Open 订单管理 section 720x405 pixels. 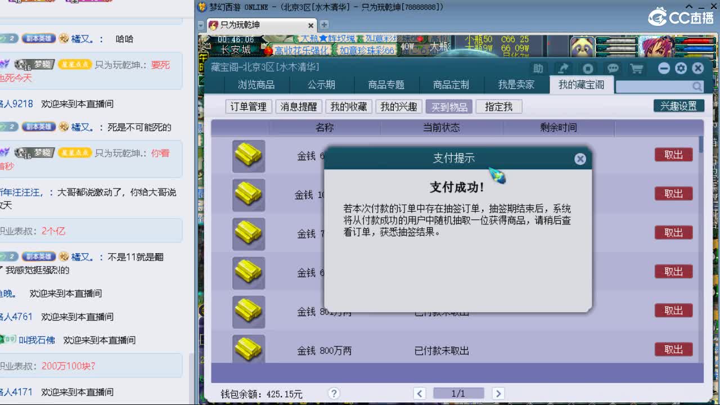[x=249, y=106]
